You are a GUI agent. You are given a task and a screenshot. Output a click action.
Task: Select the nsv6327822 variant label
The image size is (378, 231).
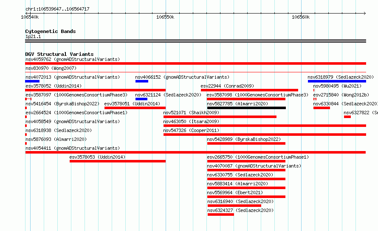[361, 113]
